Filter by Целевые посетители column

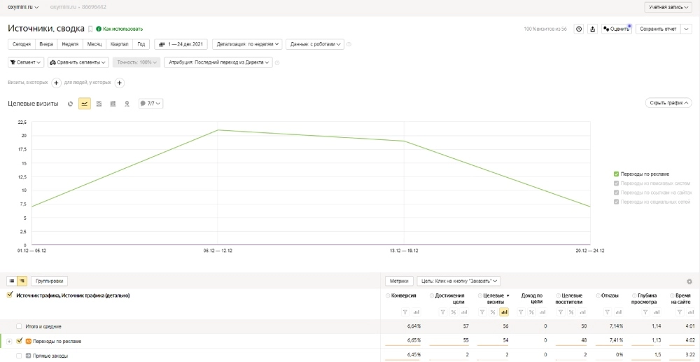[561, 312]
